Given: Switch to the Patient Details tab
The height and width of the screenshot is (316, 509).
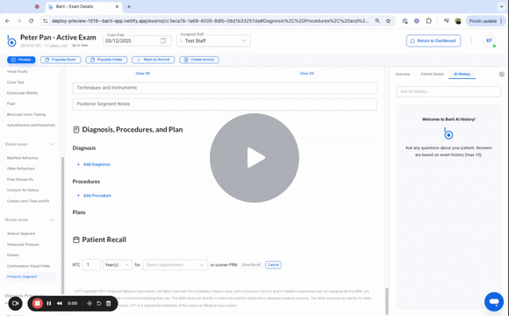Looking at the screenshot, I should pos(432,74).
